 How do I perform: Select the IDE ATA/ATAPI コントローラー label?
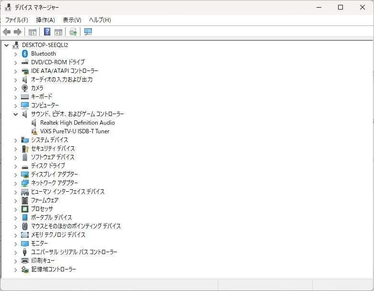[64, 71]
